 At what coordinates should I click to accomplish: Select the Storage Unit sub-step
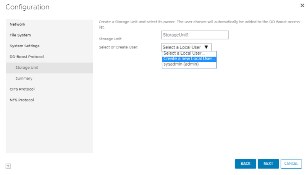(x=27, y=68)
